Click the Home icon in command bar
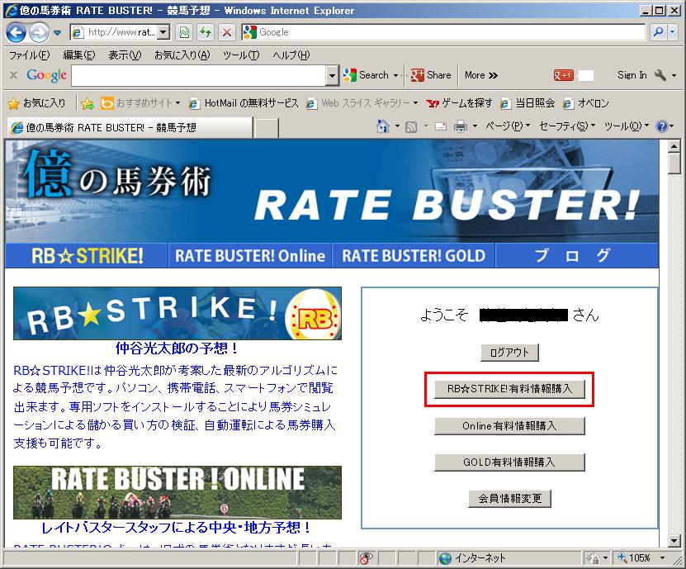The height and width of the screenshot is (569, 686). (x=383, y=126)
